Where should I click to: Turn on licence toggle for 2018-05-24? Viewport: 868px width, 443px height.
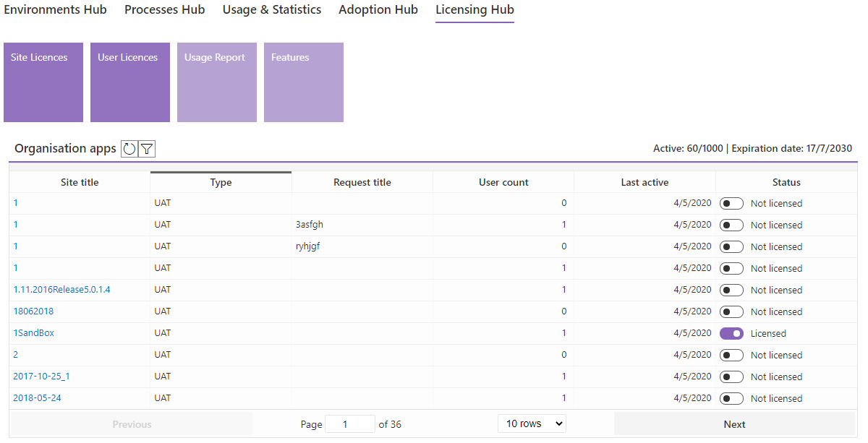731,398
